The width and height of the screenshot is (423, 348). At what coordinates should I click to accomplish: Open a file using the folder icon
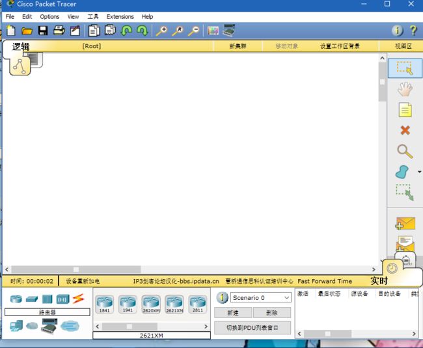click(27, 31)
